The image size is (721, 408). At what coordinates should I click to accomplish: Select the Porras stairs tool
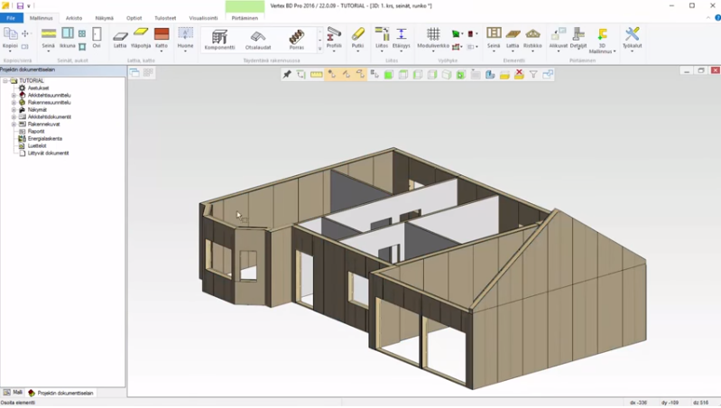point(297,39)
